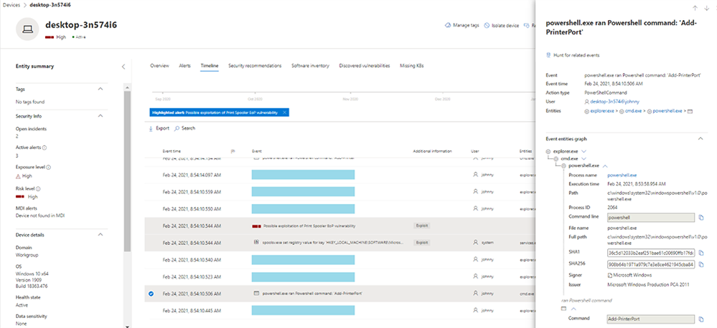
Task: Click the Devices breadcrumb link
Action: [x=11, y=4]
